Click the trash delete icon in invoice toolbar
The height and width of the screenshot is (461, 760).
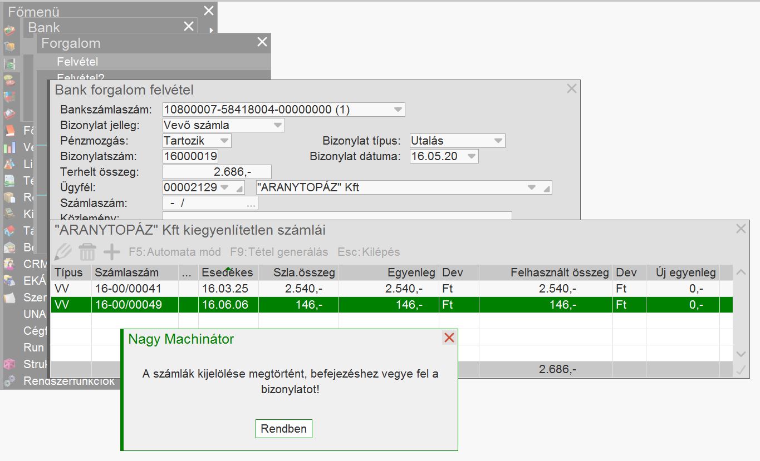point(87,252)
